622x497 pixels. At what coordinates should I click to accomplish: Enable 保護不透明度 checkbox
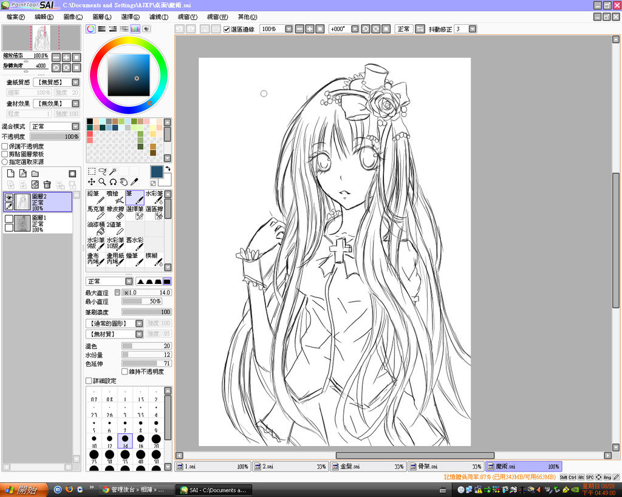click(5, 146)
